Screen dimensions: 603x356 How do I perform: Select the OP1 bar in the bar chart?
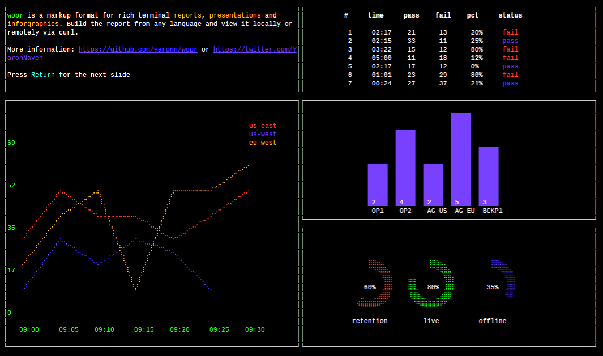click(377, 184)
